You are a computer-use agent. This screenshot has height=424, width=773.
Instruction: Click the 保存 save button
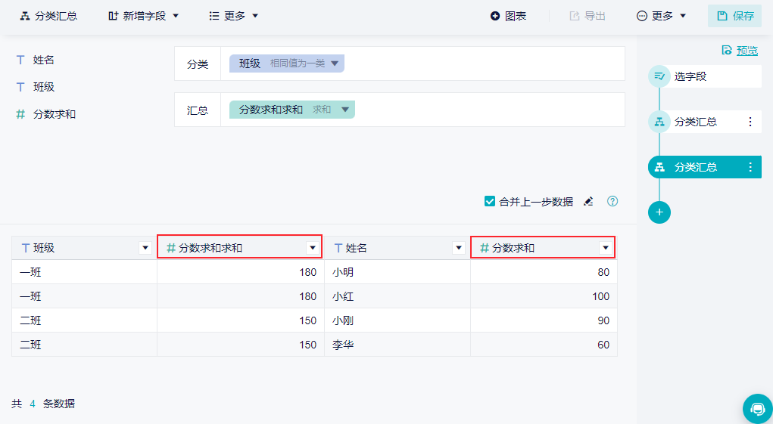coord(735,16)
